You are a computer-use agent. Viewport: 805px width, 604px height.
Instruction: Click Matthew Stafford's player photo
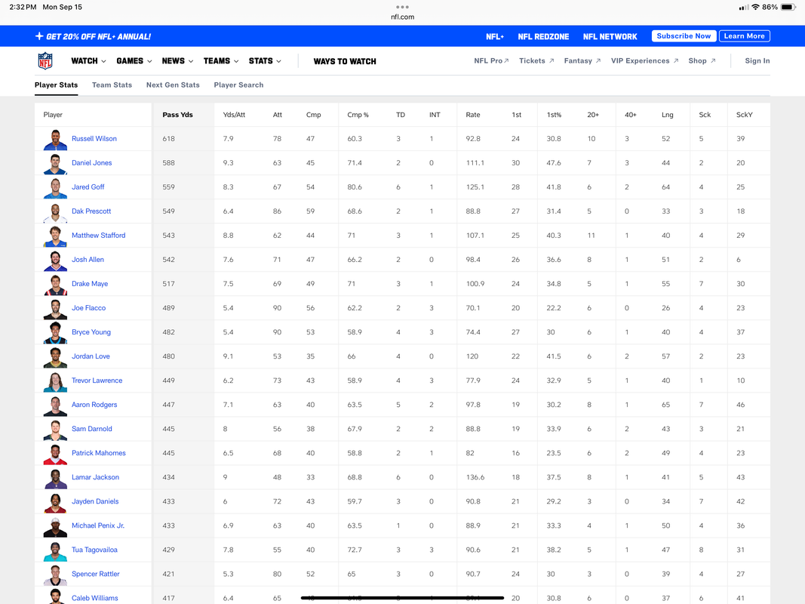coord(55,236)
